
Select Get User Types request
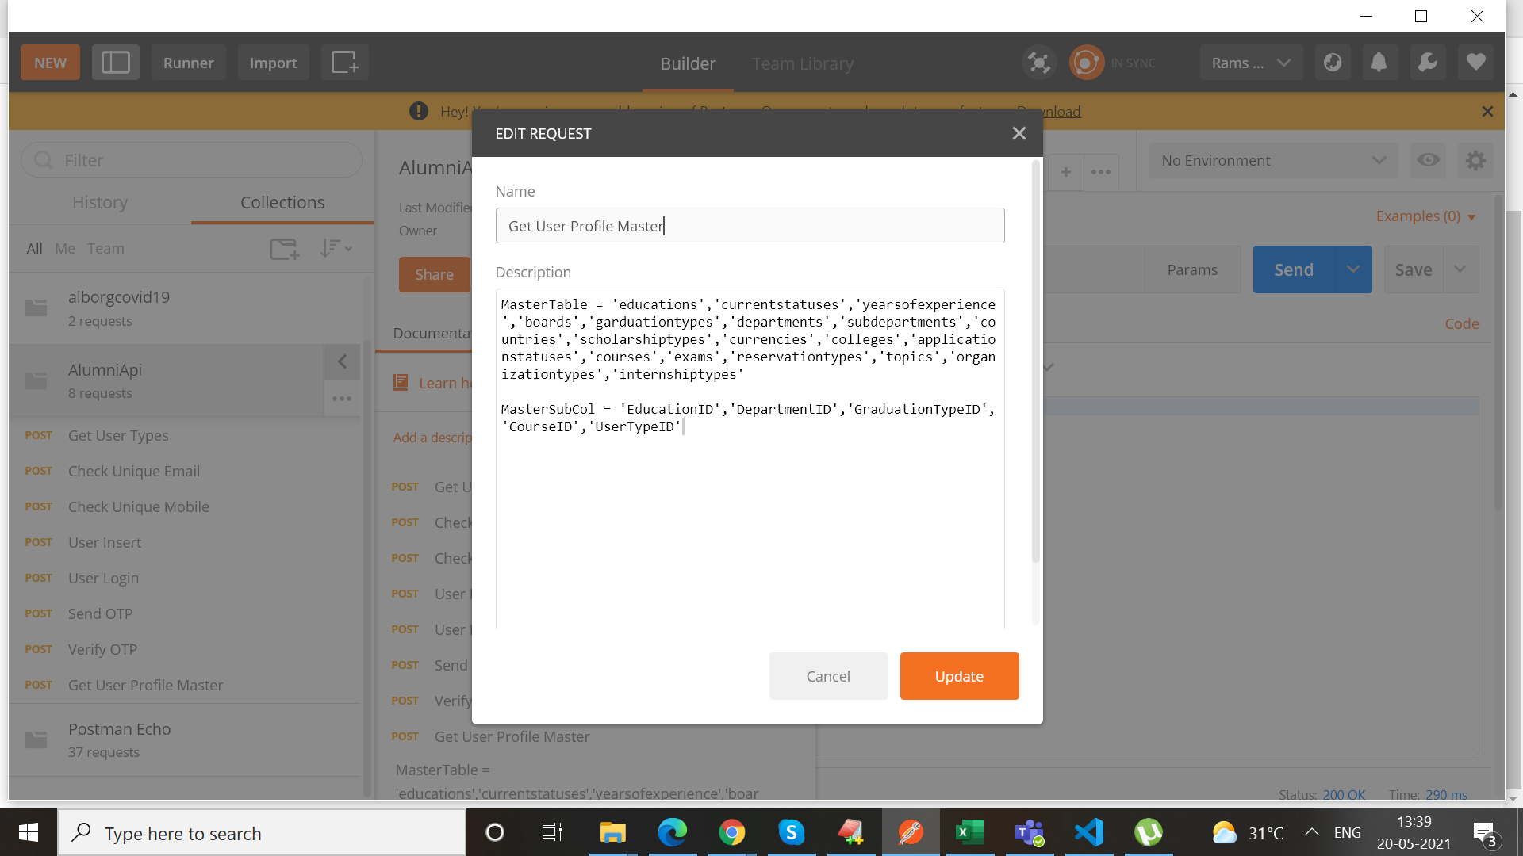pos(118,435)
